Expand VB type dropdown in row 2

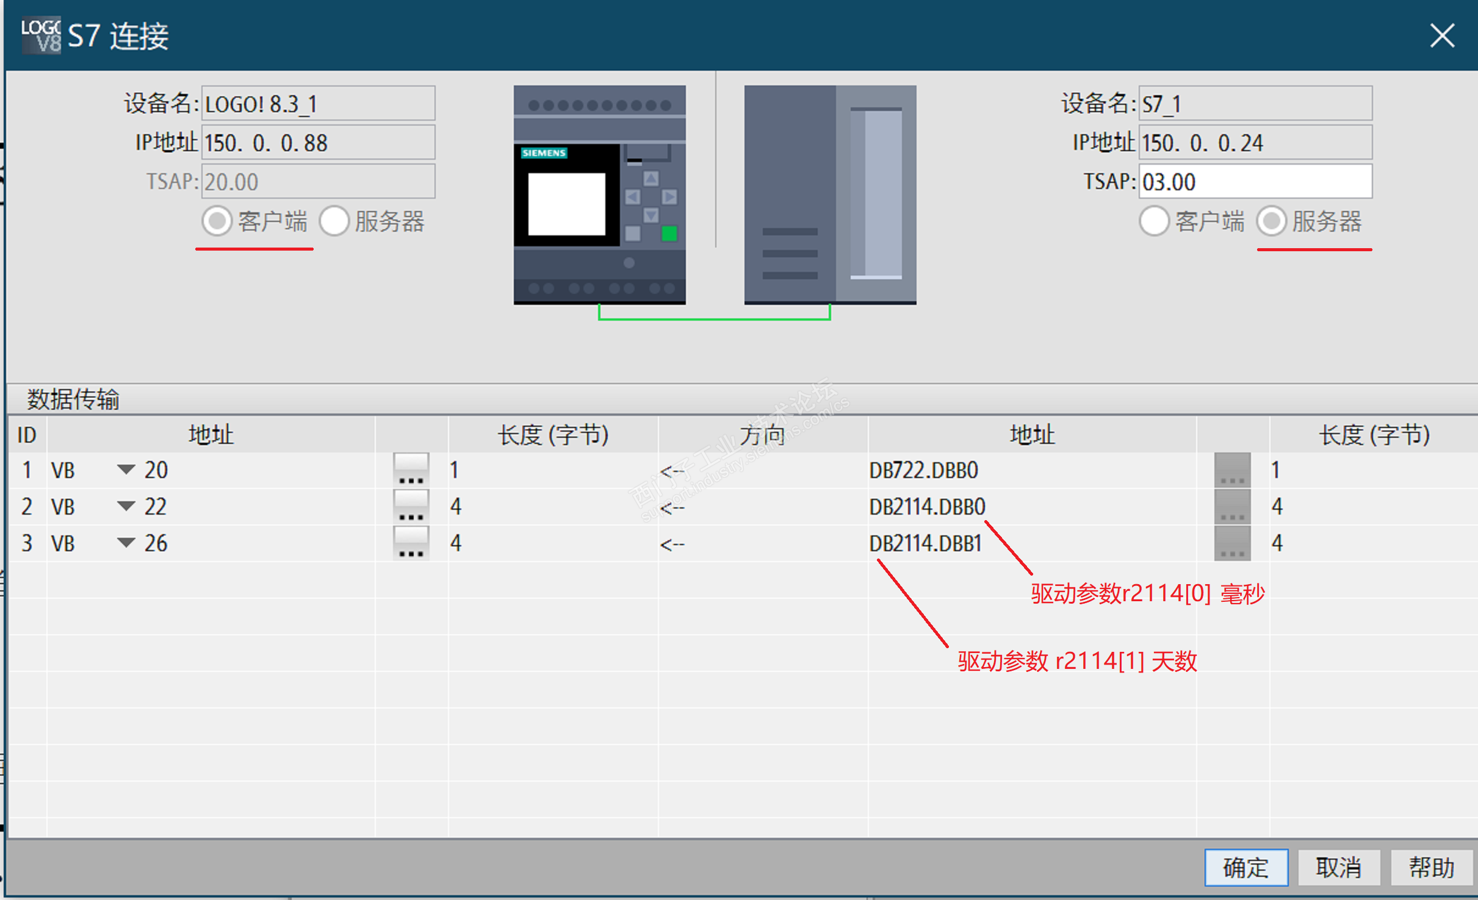click(x=126, y=506)
